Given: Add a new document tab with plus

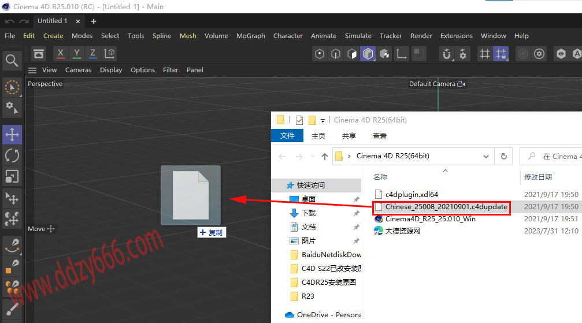Looking at the screenshot, I should click(x=94, y=21).
